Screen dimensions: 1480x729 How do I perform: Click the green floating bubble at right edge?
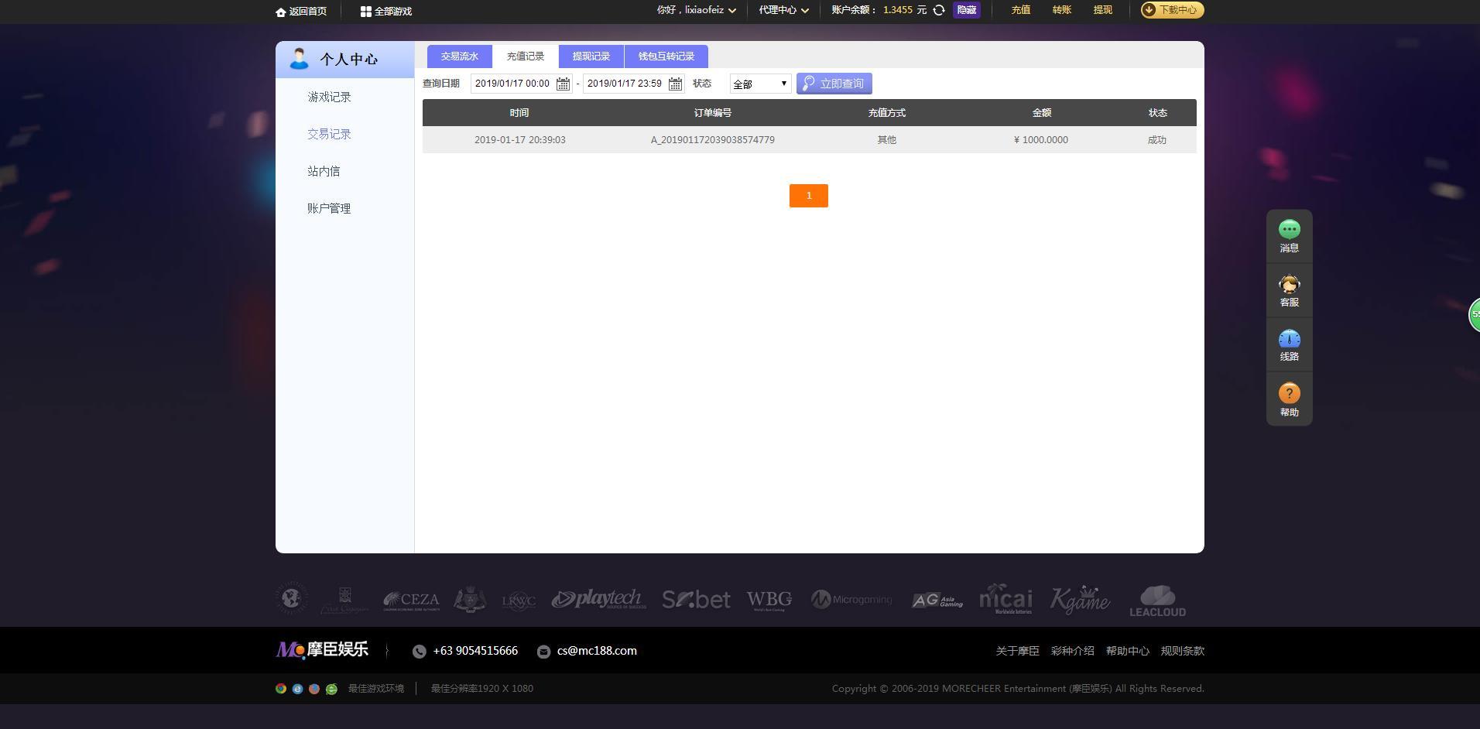click(1475, 315)
